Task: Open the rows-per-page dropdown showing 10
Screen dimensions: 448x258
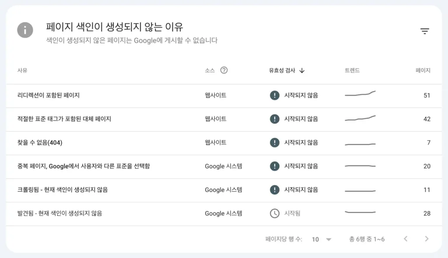Action: [322, 239]
